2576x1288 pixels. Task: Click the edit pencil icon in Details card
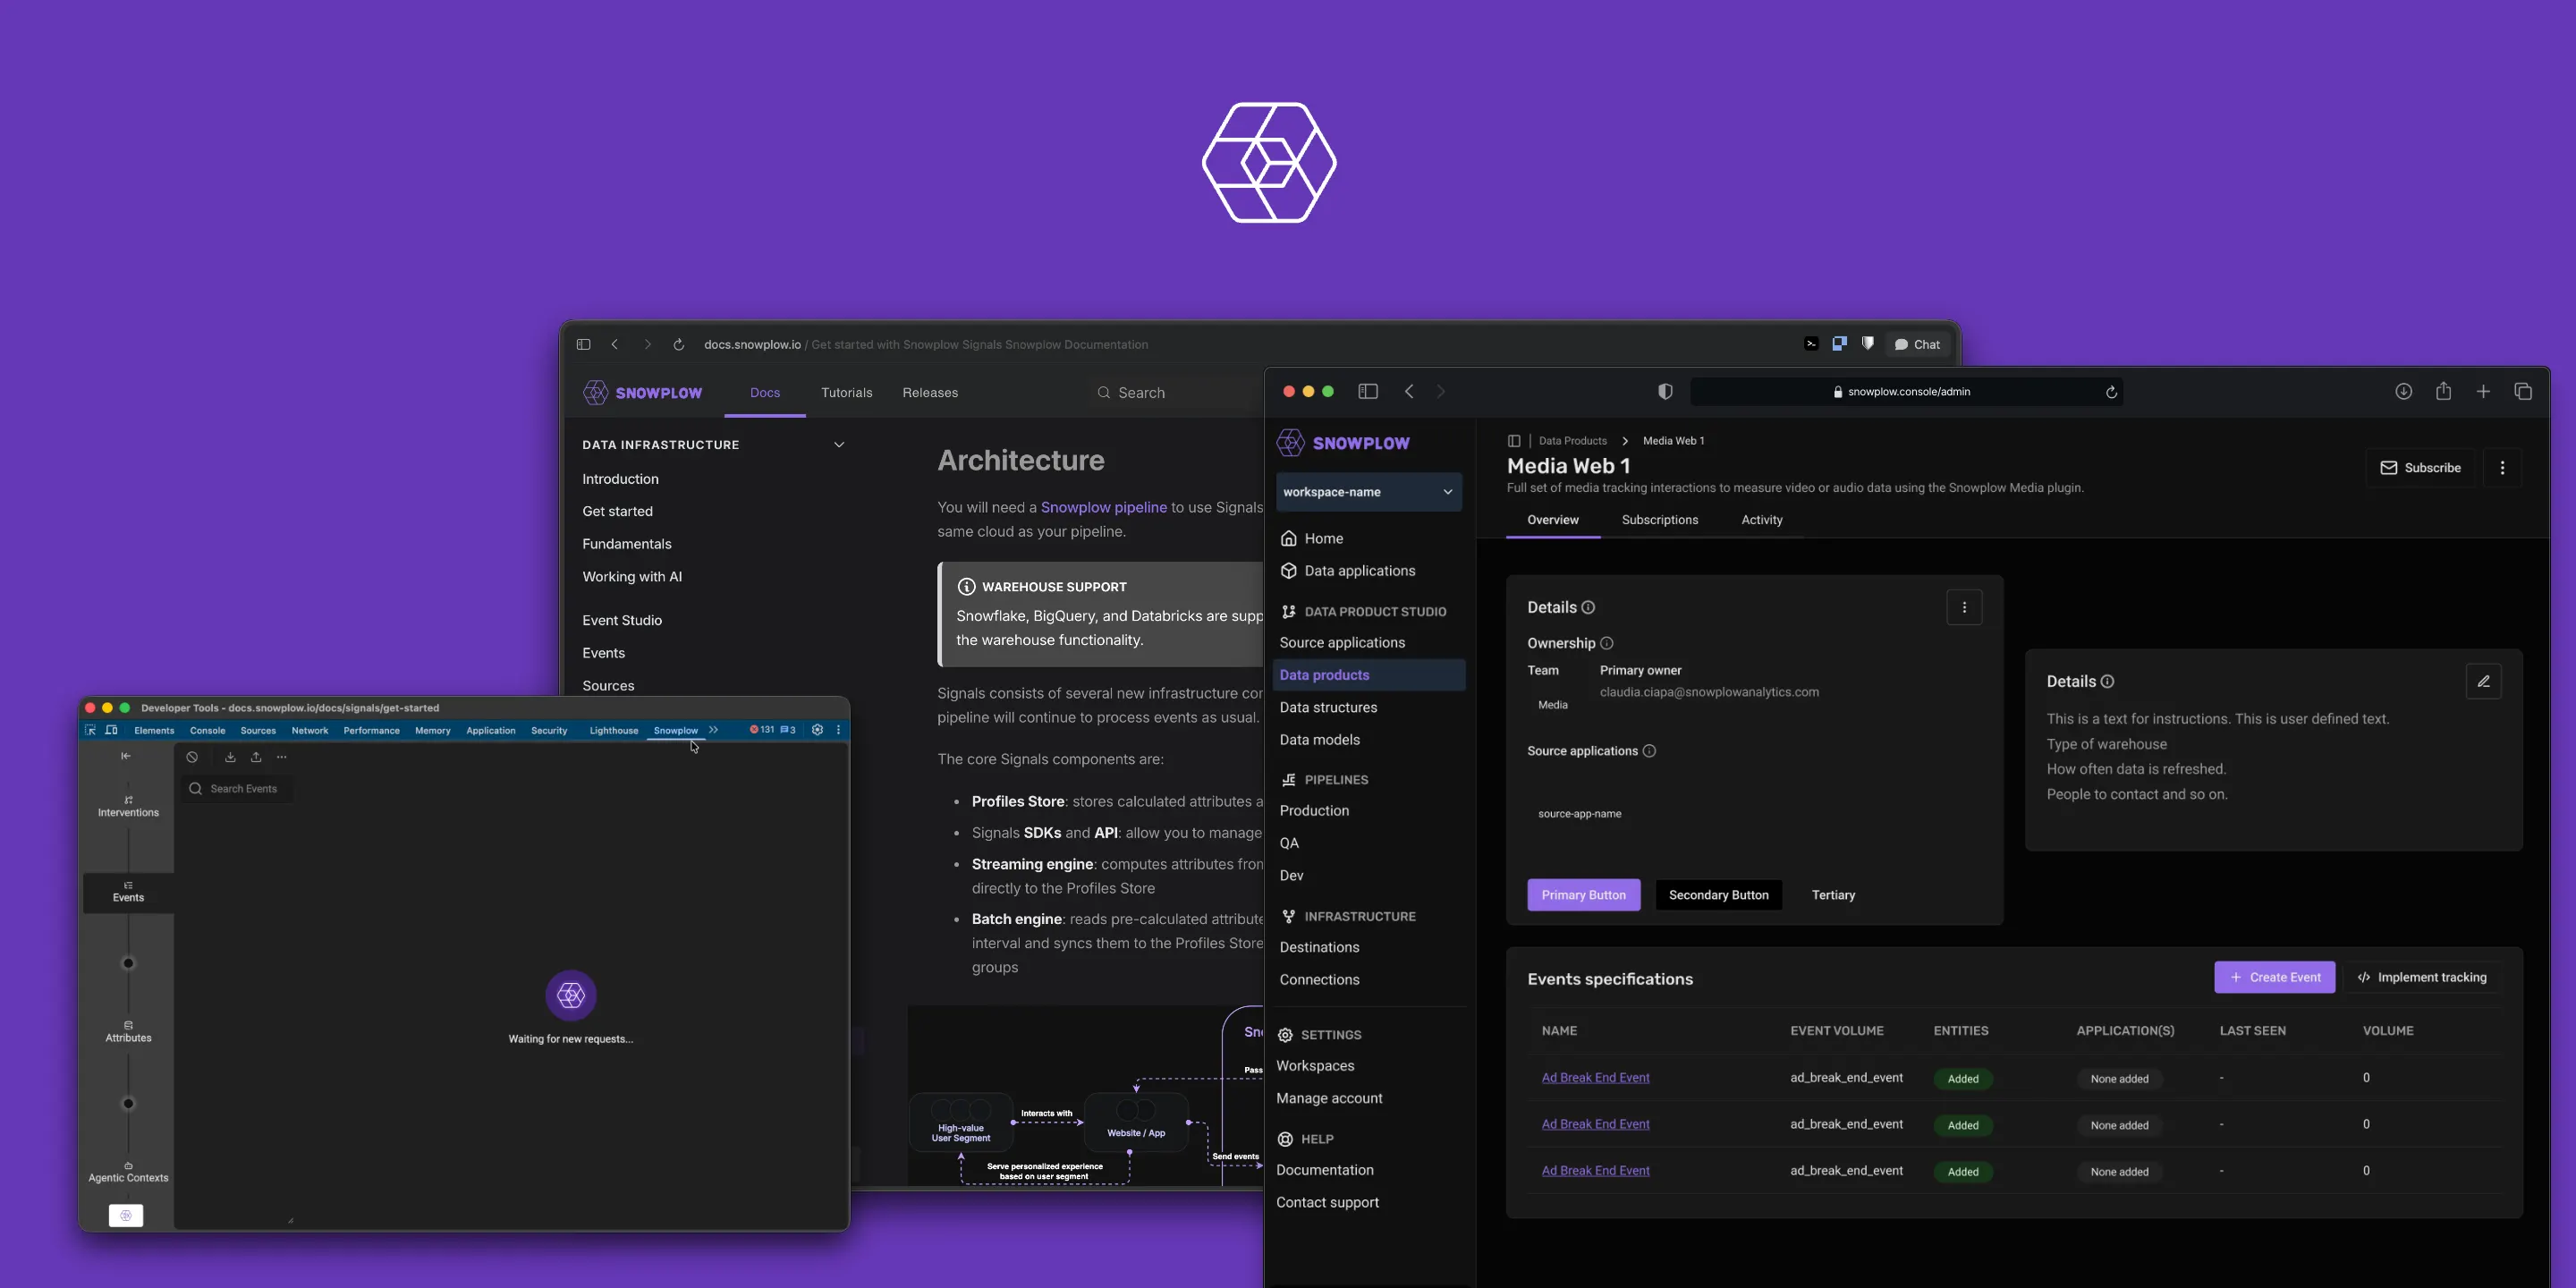click(x=2483, y=681)
